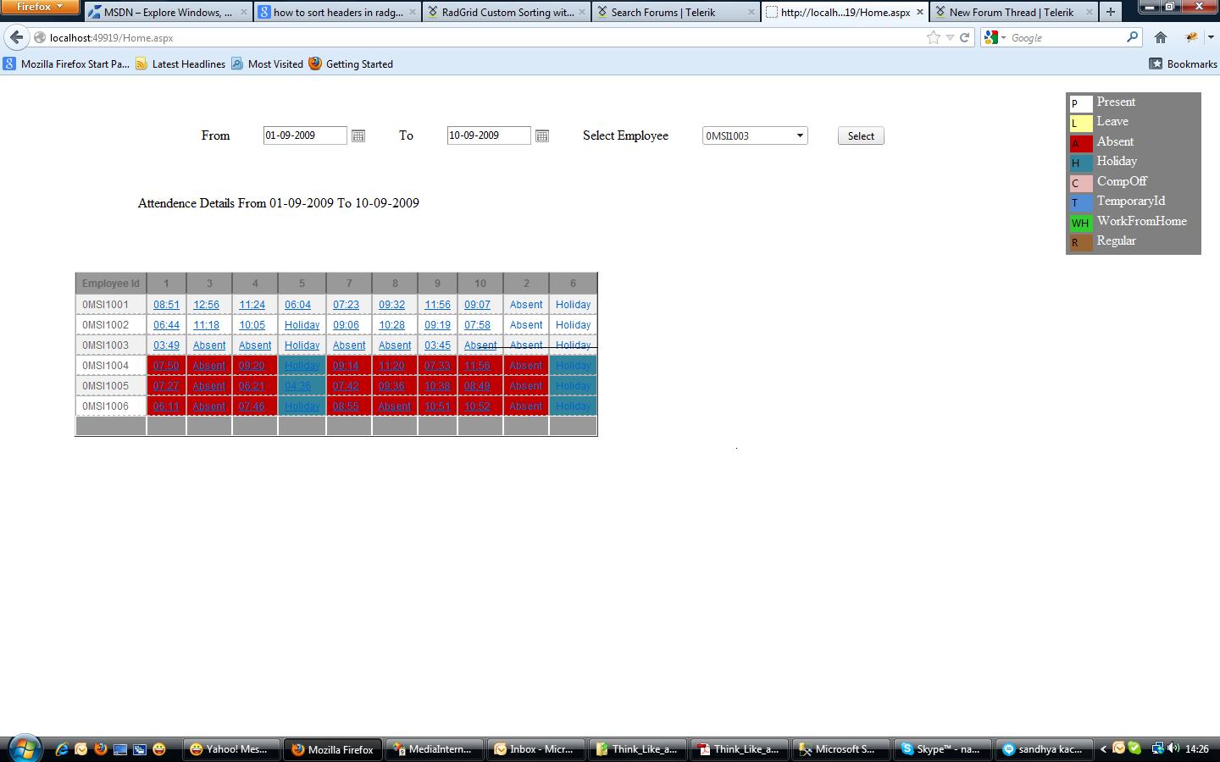This screenshot has height=762, width=1220.
Task: Click the network icon in the system tray
Action: coord(1157,748)
